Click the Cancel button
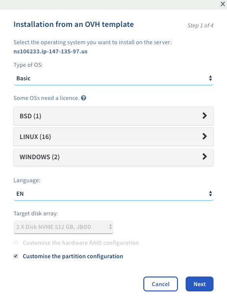The height and width of the screenshot is (302, 227). coord(161,284)
